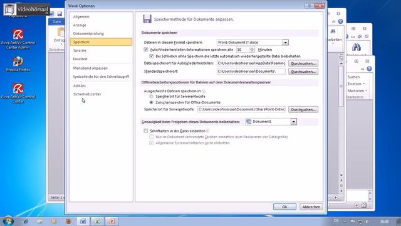This screenshot has width=401, height=226.
Task: Click Durchsuchen next to Standardspeicherort
Action: [303, 72]
